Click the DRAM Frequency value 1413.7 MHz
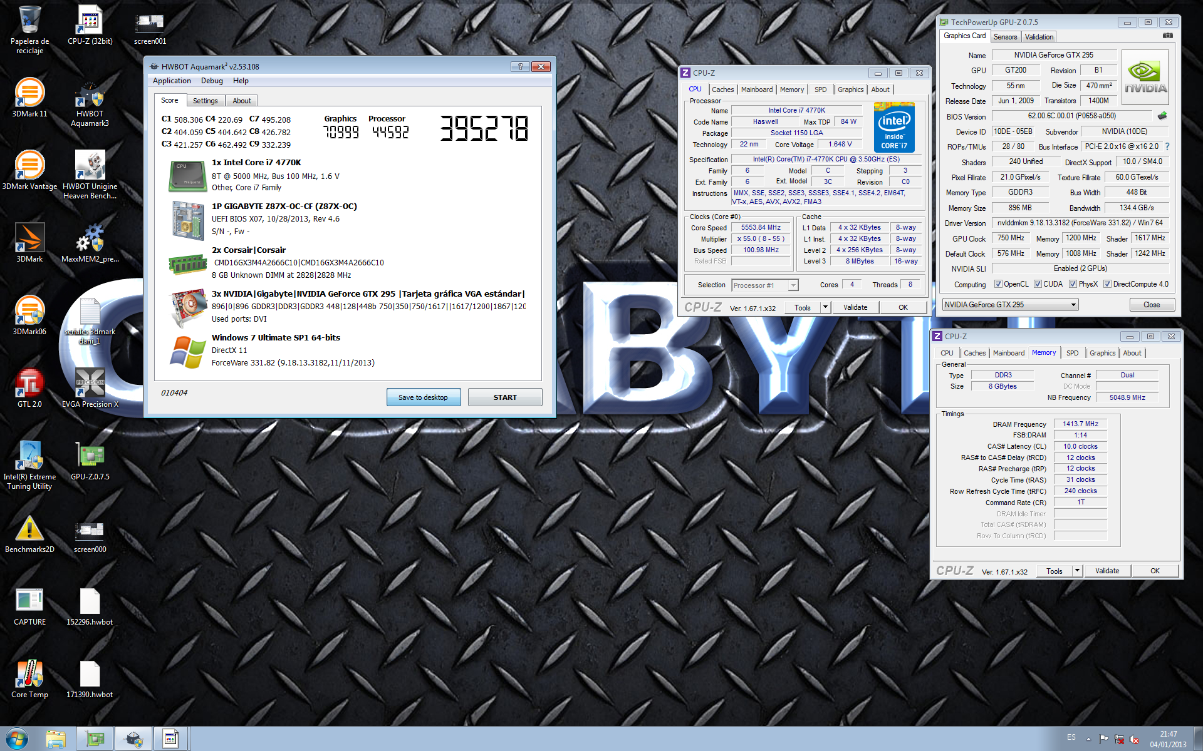 [x=1080, y=424]
